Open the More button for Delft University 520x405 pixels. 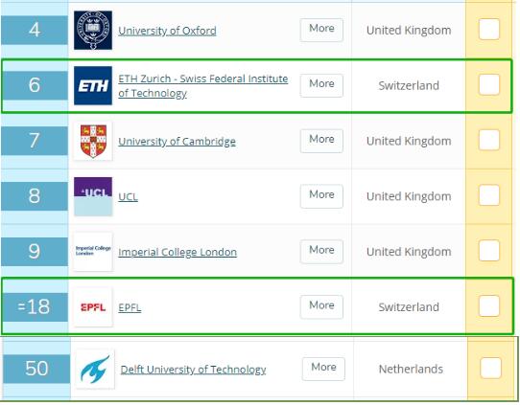pos(323,369)
